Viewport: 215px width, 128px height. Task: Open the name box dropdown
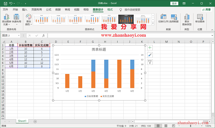[x=19, y=36]
